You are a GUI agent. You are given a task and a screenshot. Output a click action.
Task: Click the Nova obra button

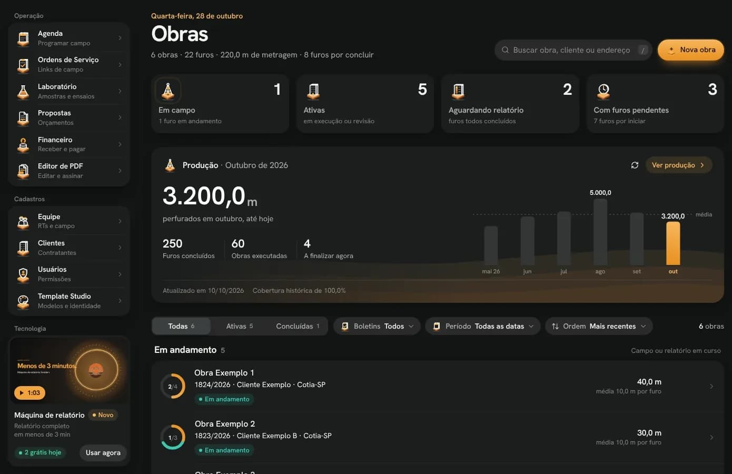pyautogui.click(x=691, y=50)
